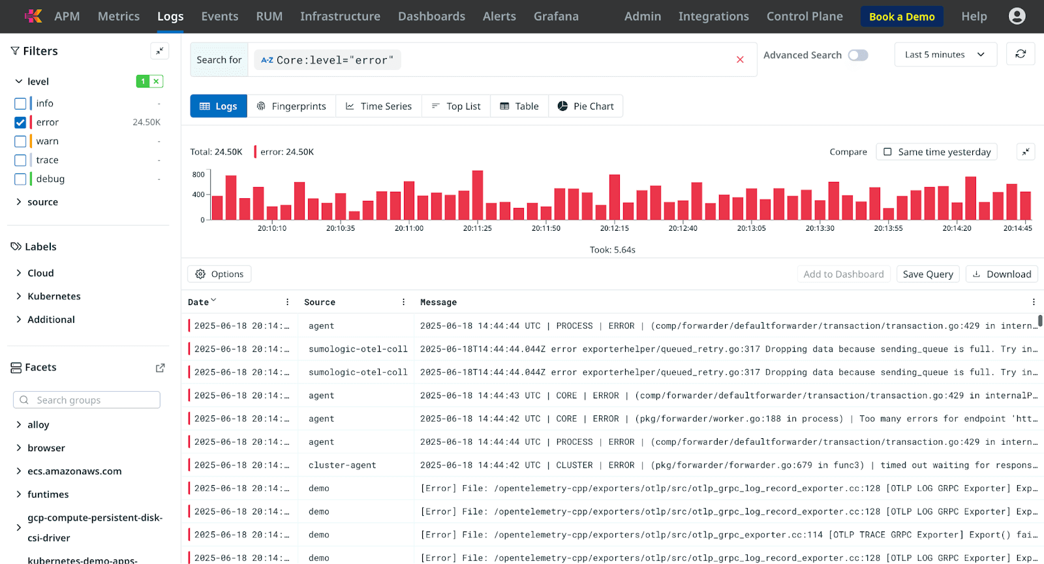Expand the ecs.amazonaws.com facet
Viewport: 1044px width, 564px height.
tap(19, 471)
